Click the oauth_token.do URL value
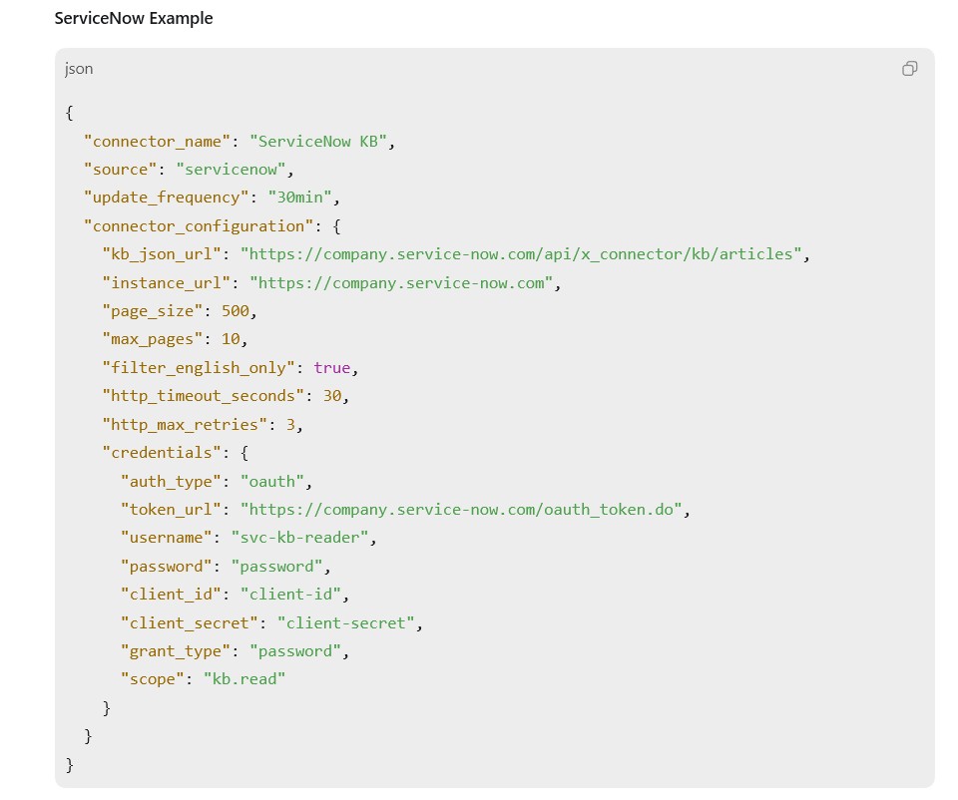 (461, 510)
